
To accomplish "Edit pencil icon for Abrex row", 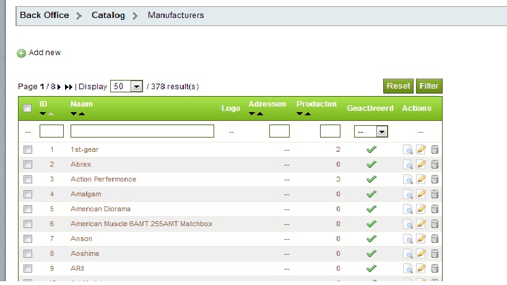I will coord(421,164).
